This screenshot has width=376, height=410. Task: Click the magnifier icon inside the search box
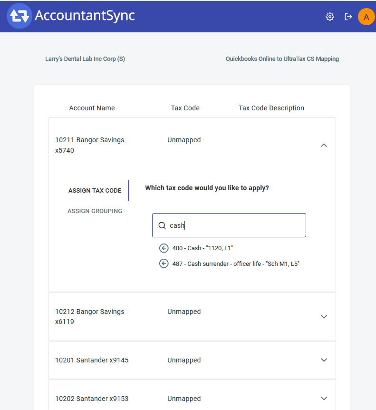(162, 225)
